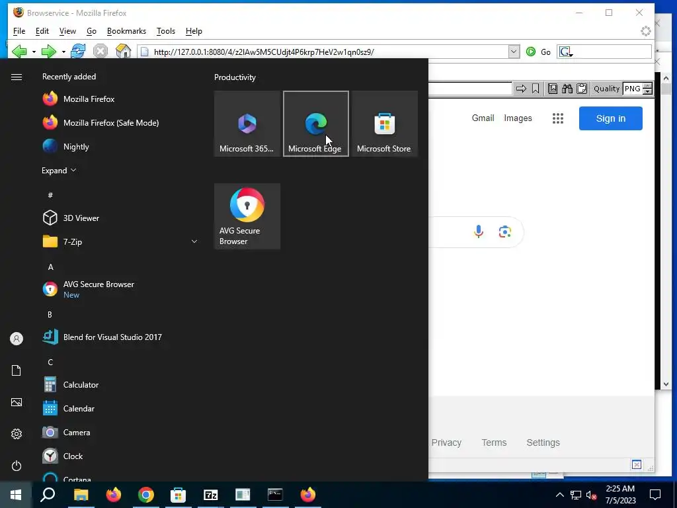Open the View menu

point(67,31)
